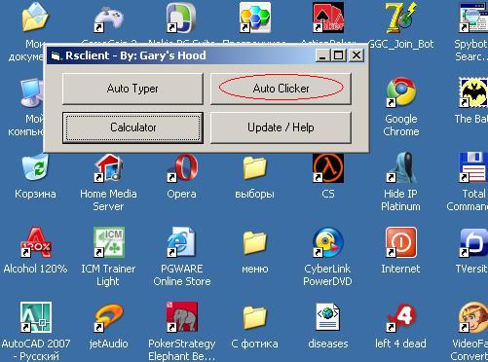The width and height of the screenshot is (488, 362).
Task: Select the VideoFa Converter monkey icon
Action: (473, 317)
